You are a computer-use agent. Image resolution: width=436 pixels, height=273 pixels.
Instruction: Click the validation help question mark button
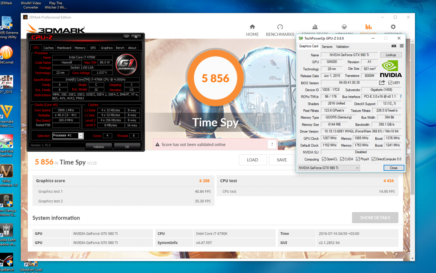272,144
